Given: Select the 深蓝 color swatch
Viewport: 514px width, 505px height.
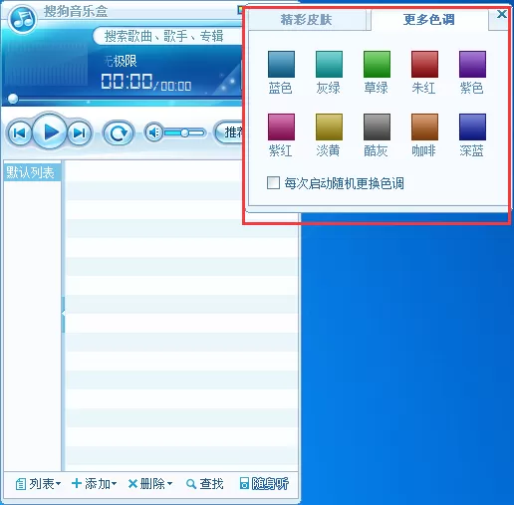Looking at the screenshot, I should 472,127.
